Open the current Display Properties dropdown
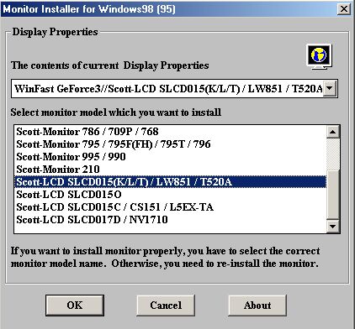This screenshot has height=329, width=355. 330,89
